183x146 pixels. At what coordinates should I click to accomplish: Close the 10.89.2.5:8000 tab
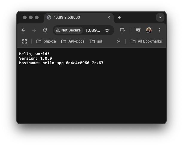click(109, 17)
